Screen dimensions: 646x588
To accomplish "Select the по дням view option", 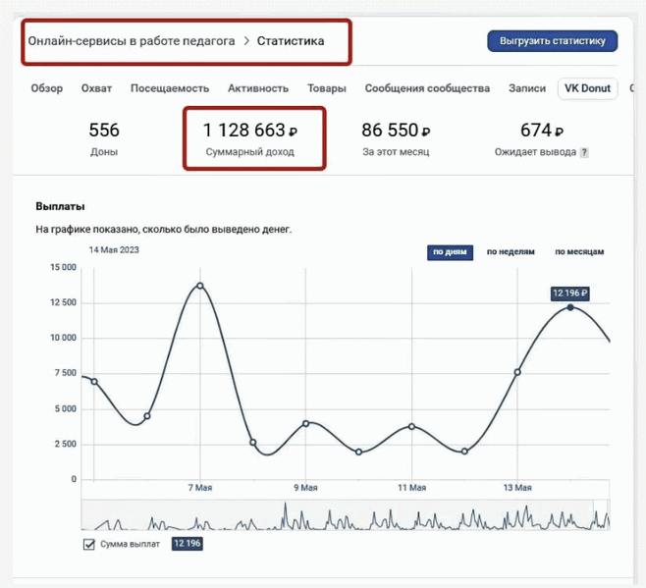I will pyautogui.click(x=452, y=251).
